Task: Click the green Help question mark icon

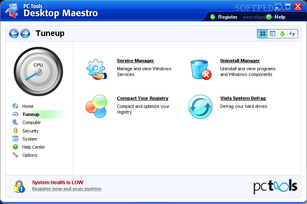Action: pyautogui.click(x=269, y=17)
